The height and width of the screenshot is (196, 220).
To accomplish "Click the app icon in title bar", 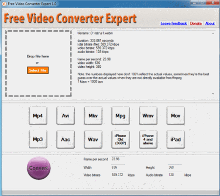I will pyautogui.click(x=4, y=4).
